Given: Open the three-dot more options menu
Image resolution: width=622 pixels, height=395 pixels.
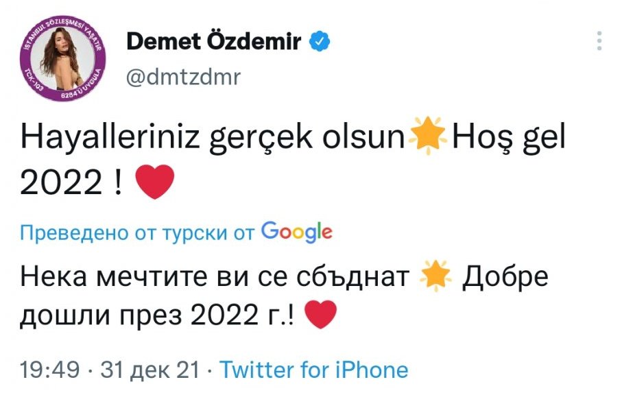Looking at the screenshot, I should pos(600,41).
